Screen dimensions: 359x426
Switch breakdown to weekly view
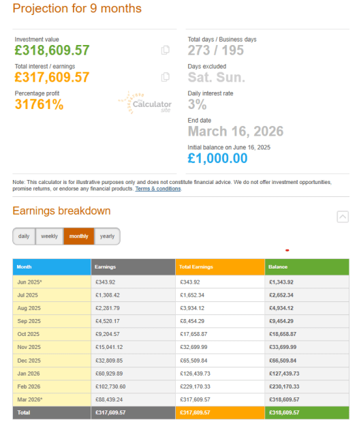50,236
